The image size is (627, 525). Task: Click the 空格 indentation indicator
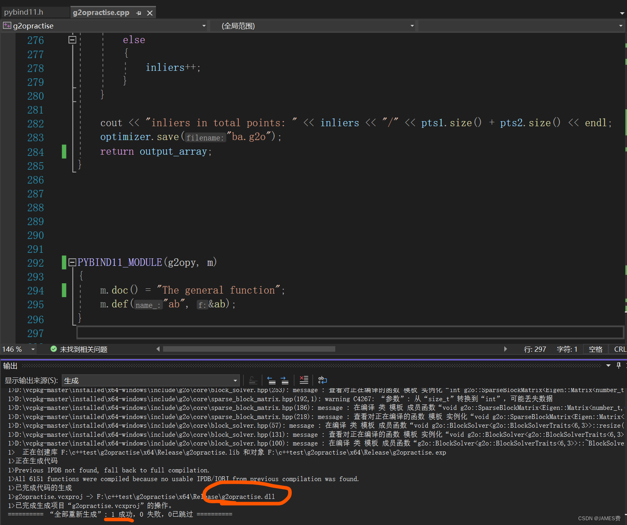click(595, 349)
